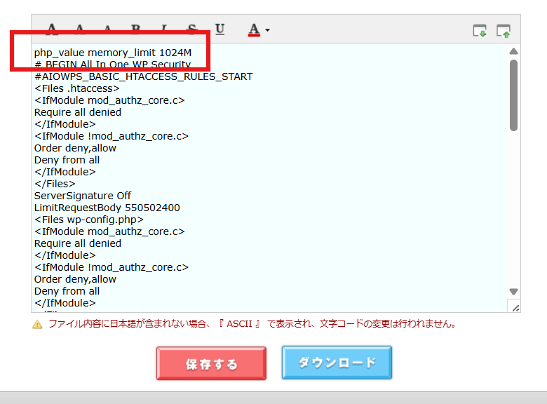Click the red-underlined A text color icon
Screen dimensions: 547x404
254,29
